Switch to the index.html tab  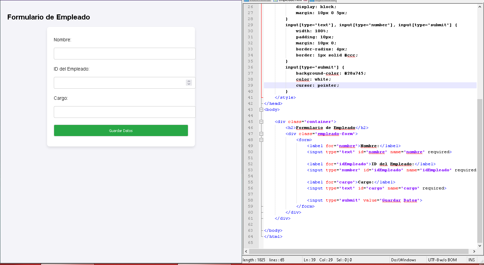257,1
